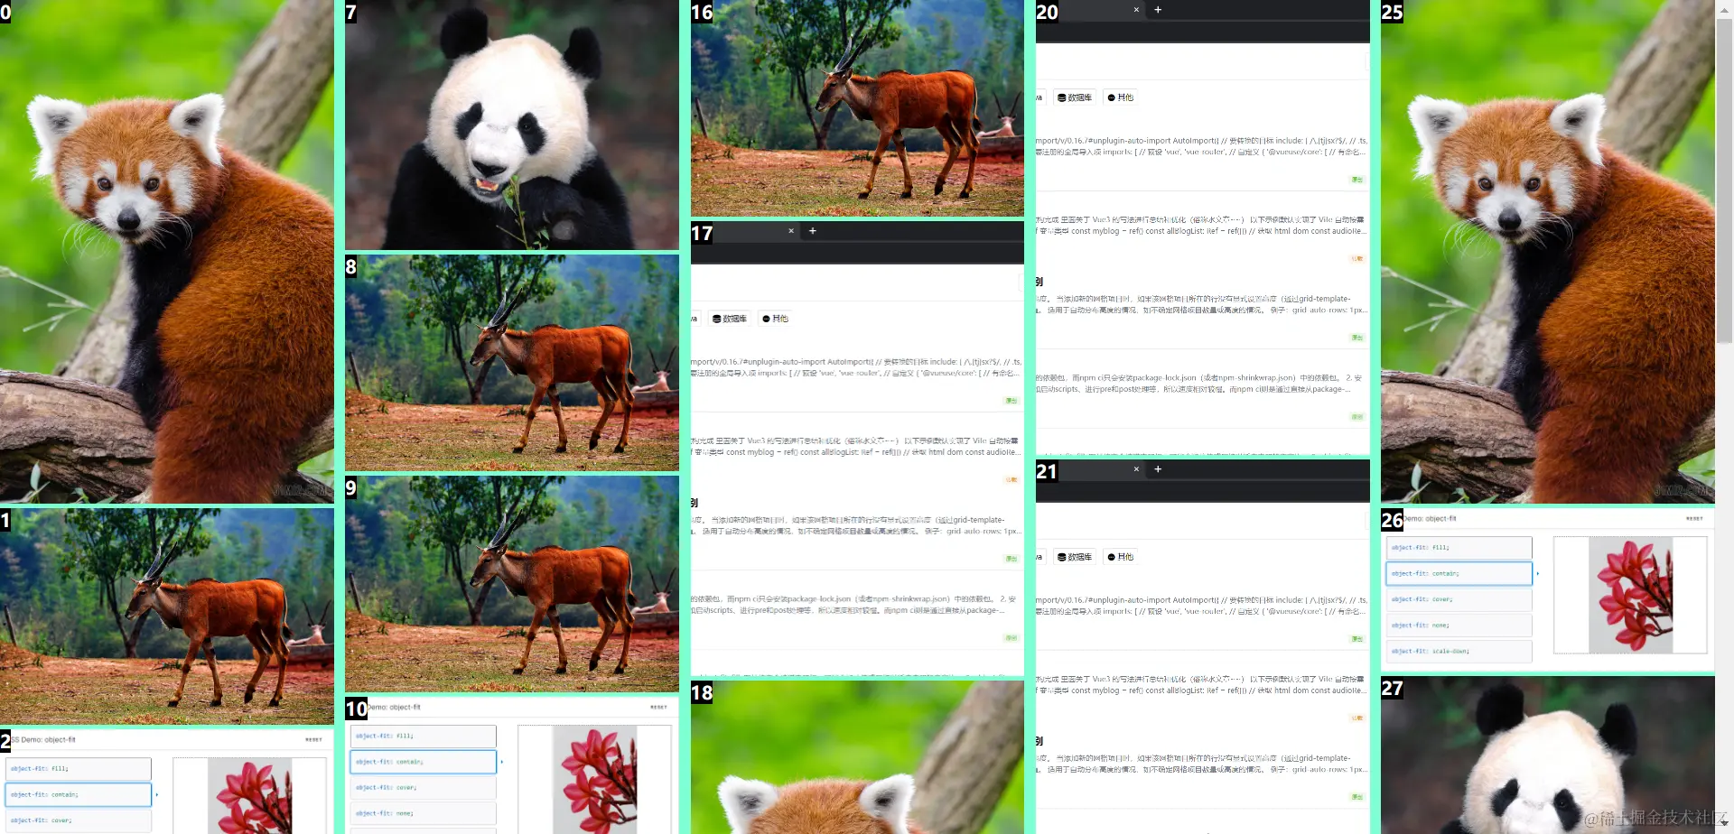The image size is (1734, 834).
Task: Click the flower preview in card 10
Action: [595, 780]
